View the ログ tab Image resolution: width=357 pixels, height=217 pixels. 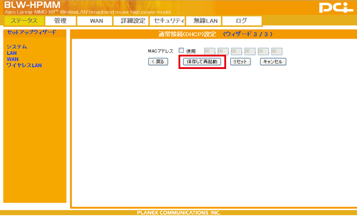tap(242, 21)
